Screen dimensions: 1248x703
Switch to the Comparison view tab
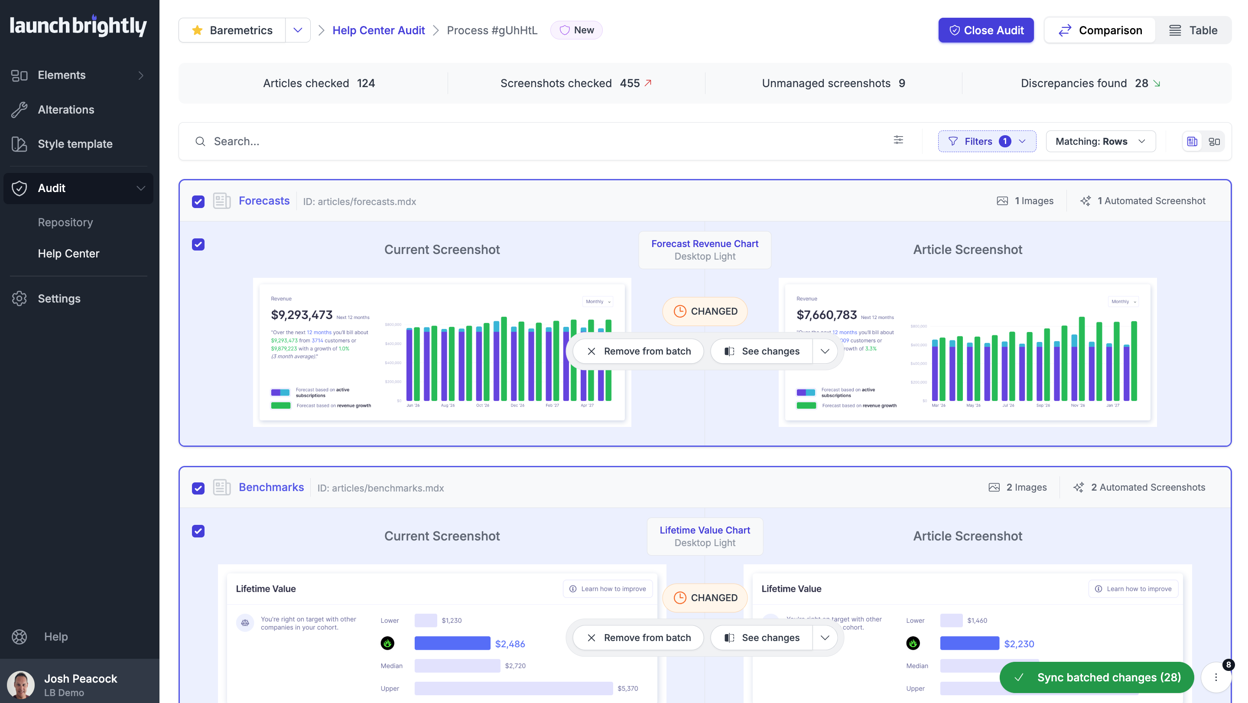(1100, 30)
